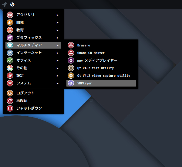Viewport: 182px width, 167px height.
Task: Click the 再起動 circular arrow icon
Action: click(10, 101)
